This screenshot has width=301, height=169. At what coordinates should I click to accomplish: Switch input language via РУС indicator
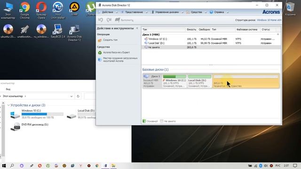point(278,166)
